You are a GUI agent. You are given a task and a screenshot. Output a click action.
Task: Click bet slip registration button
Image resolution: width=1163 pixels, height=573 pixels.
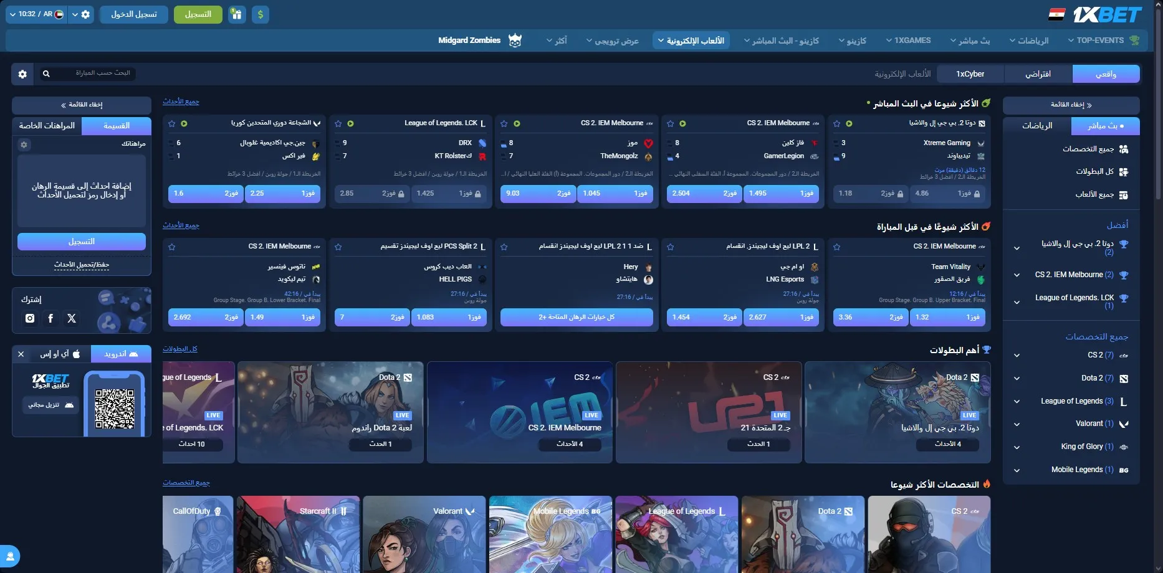tap(82, 242)
